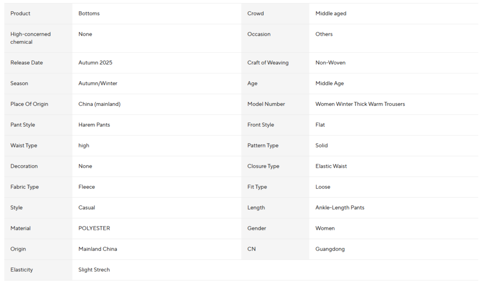Select the "China (mainland)" value

coord(99,104)
